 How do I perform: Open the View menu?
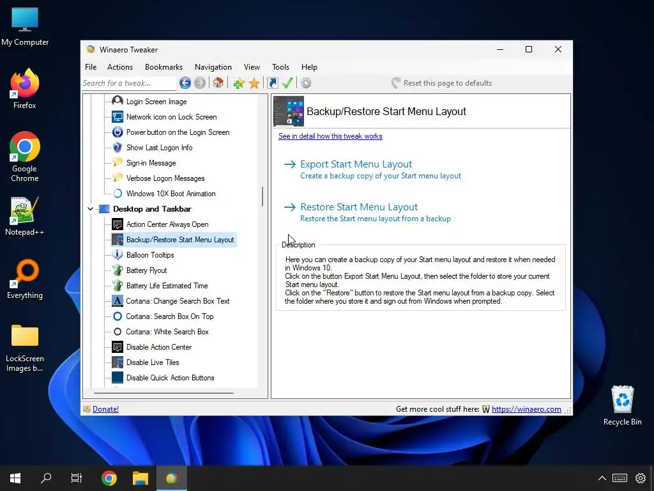[x=252, y=66]
